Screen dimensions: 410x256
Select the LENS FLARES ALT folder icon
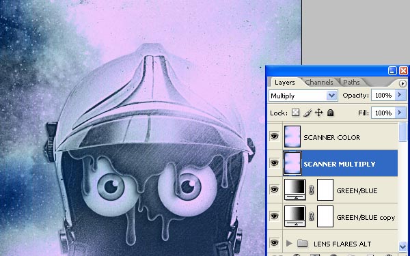[x=302, y=244]
